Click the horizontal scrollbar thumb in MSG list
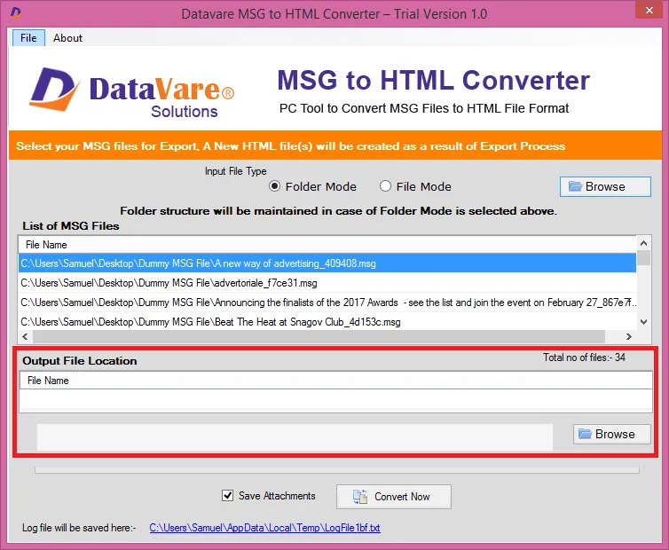Image resolution: width=669 pixels, height=550 pixels. 319,337
